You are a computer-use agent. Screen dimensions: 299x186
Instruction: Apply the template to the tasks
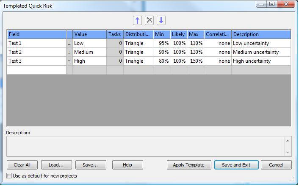189,165
